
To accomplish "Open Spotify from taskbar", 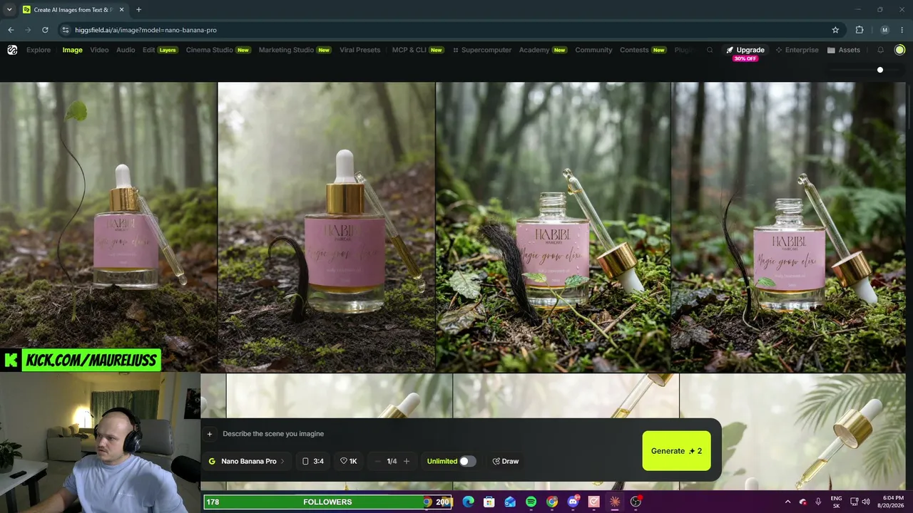I will (531, 502).
